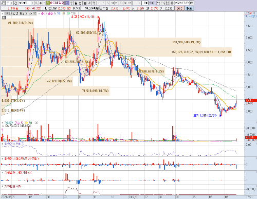Viewport: 257px width, 199px height.
Task: Click the 47,328,300(7.1%) volume profile label
Action: (60, 81)
